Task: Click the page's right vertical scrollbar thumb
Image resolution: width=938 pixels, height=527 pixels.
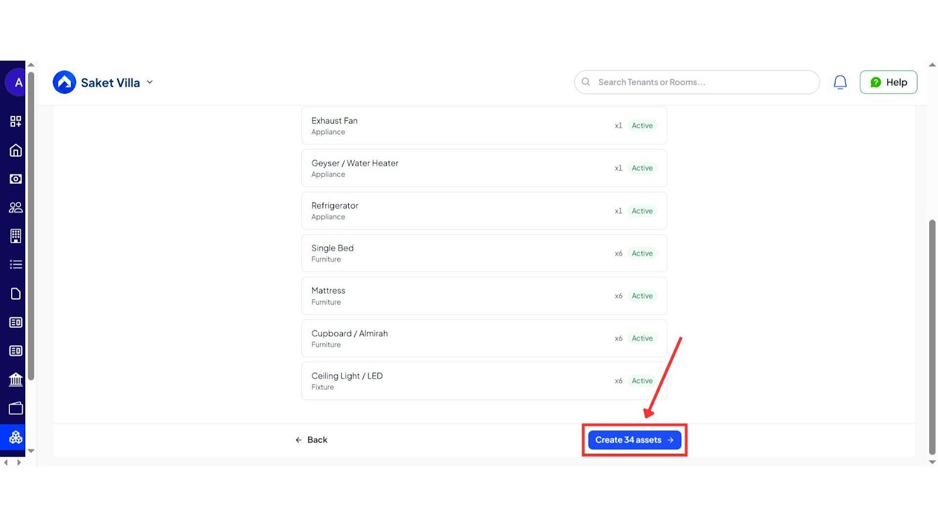Action: click(932, 337)
